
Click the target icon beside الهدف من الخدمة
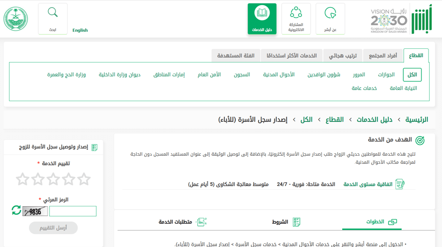pyautogui.click(x=420, y=140)
